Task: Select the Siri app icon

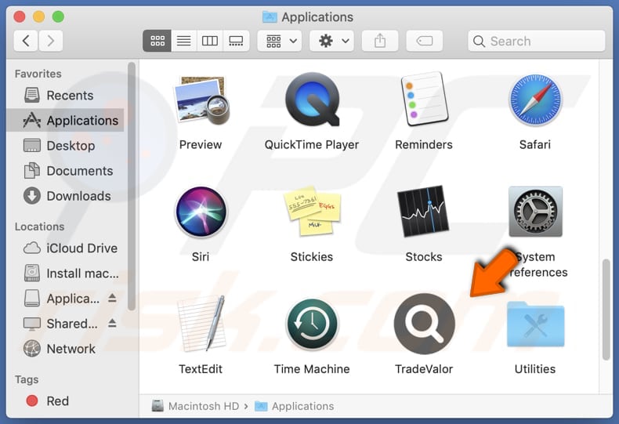Action: coord(201,212)
